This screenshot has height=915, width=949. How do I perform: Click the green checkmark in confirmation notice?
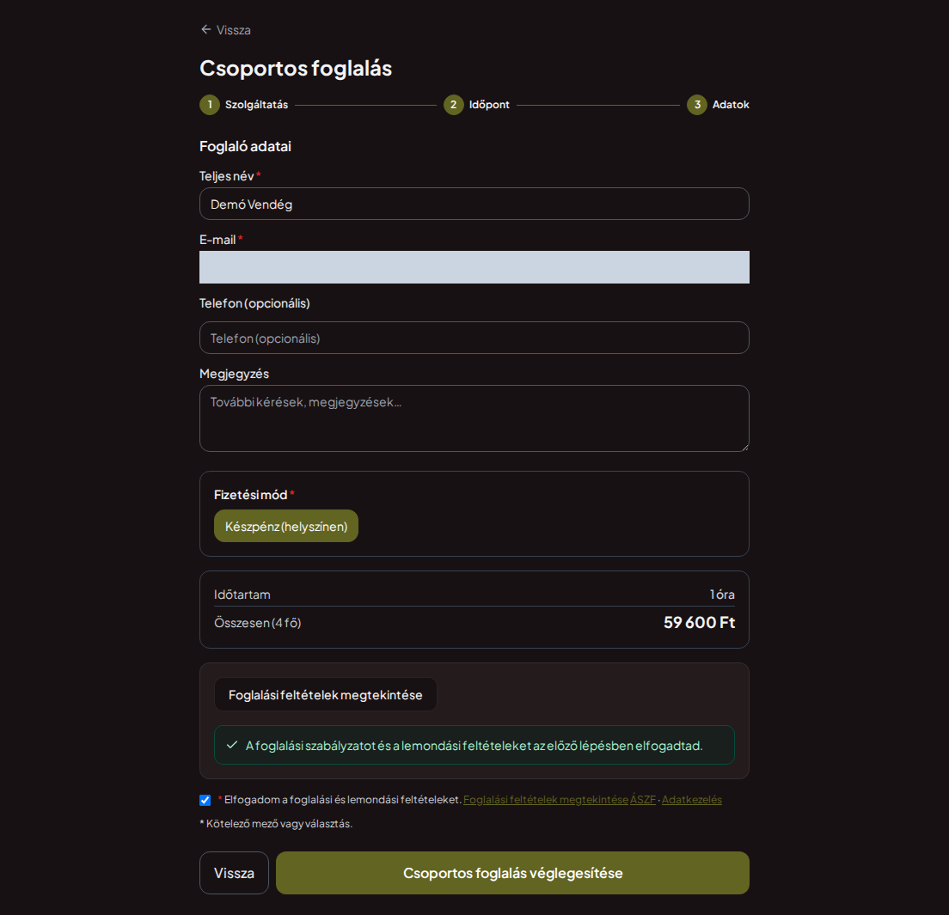click(x=232, y=745)
